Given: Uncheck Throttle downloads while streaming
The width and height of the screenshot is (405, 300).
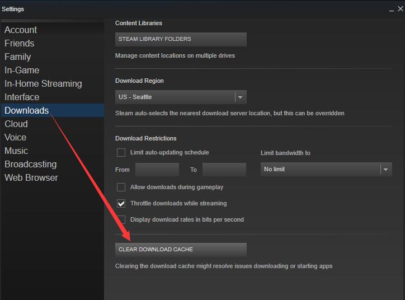Looking at the screenshot, I should (x=121, y=204).
